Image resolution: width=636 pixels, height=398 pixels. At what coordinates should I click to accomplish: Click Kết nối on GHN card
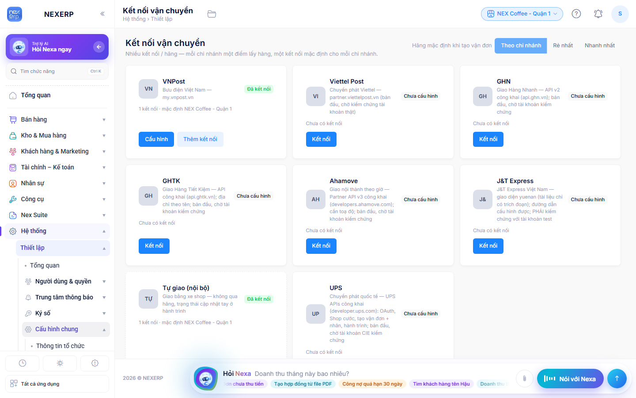click(488, 139)
